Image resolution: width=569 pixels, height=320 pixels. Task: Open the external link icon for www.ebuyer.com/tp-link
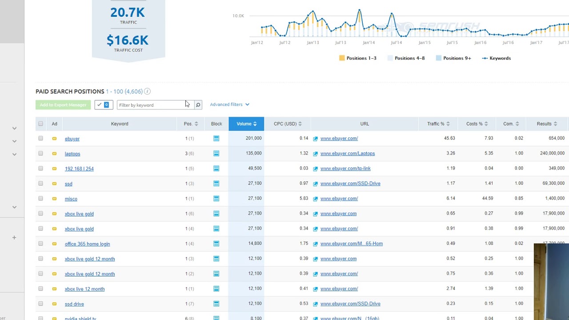point(316,169)
